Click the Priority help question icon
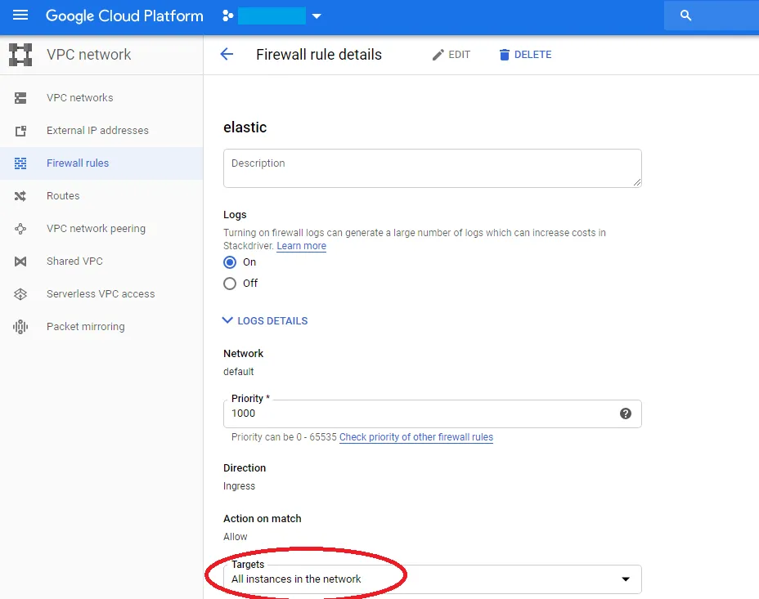The image size is (759, 599). [626, 413]
